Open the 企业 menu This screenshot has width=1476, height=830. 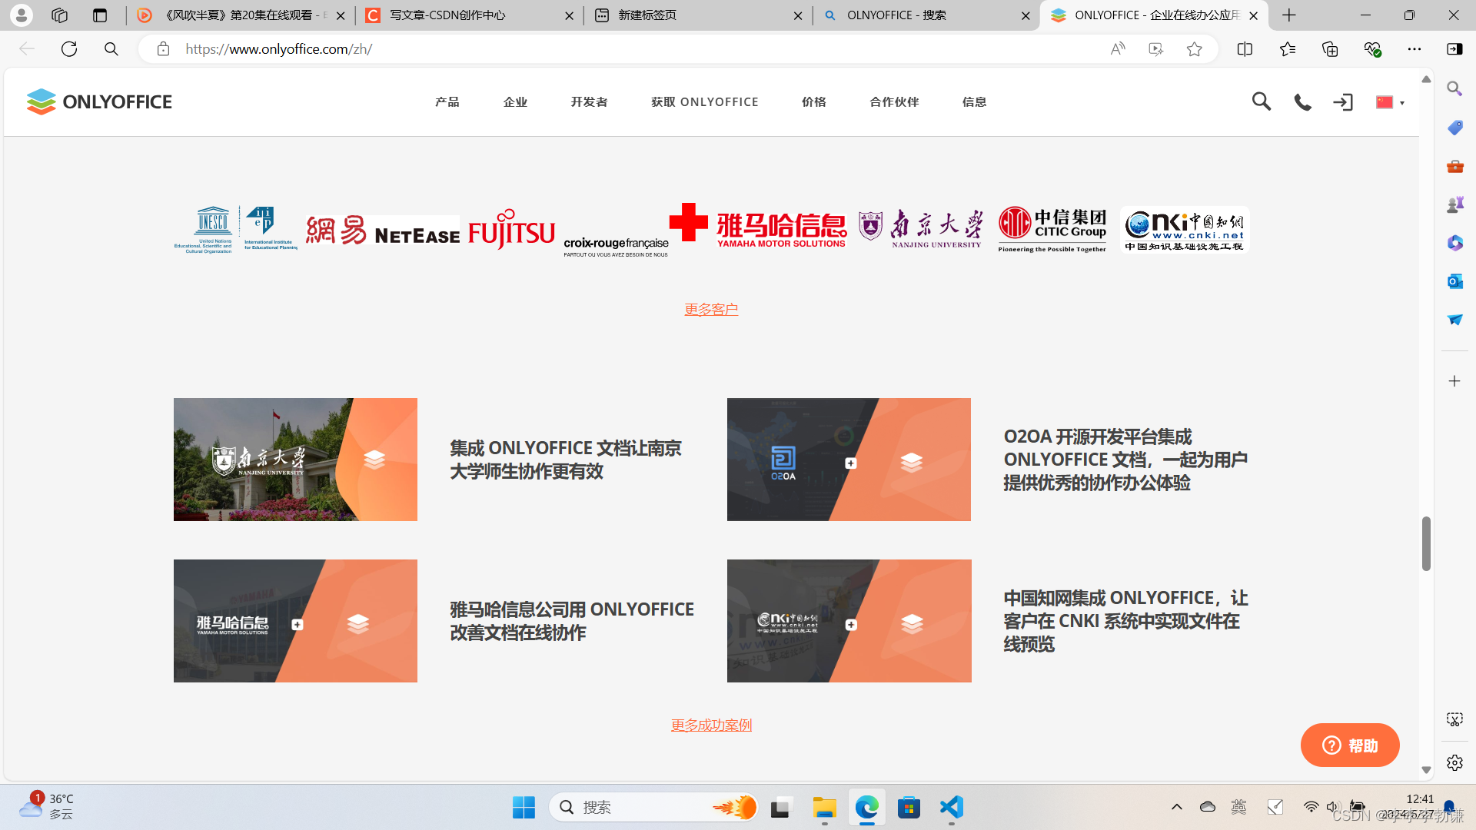515,101
